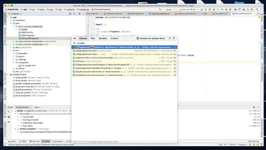Expand the drawable folder
Image resolution: width=266 pixels, height=150 pixels.
point(14,53)
